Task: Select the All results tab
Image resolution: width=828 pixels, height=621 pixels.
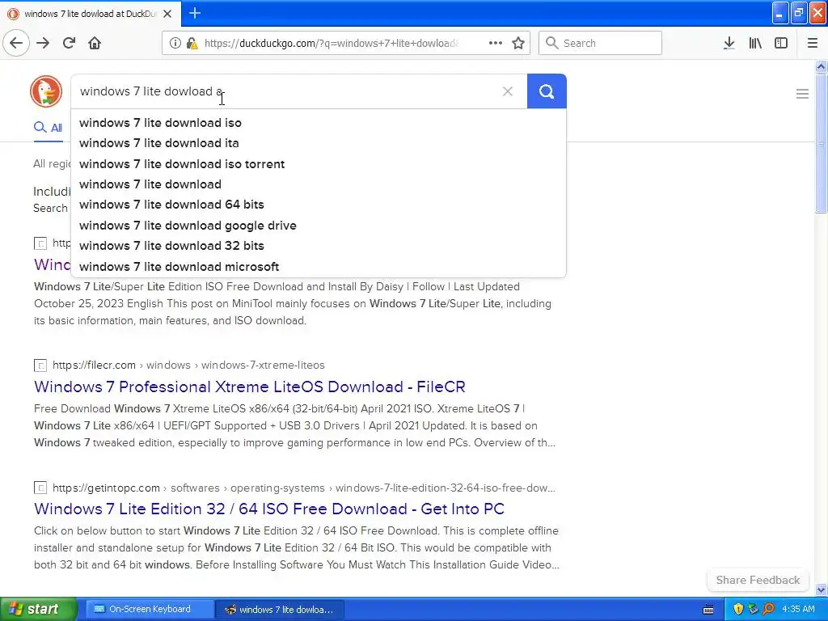Action: pyautogui.click(x=48, y=128)
